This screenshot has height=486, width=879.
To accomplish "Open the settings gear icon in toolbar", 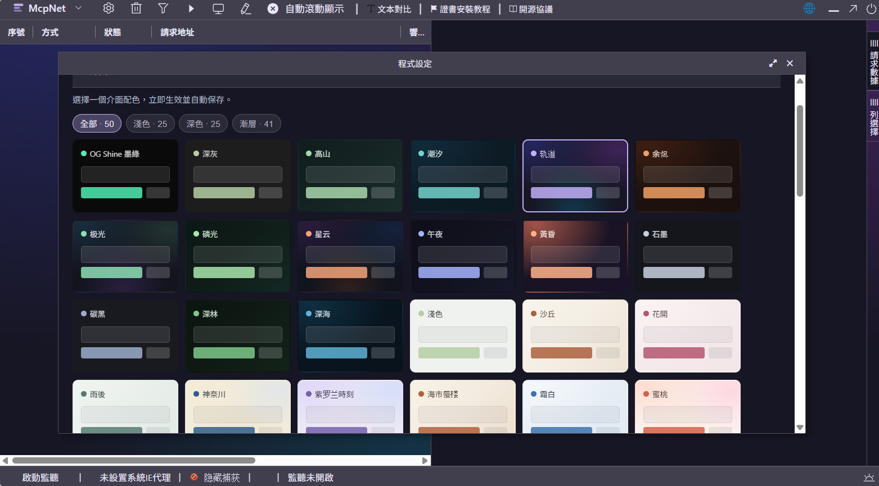I will [109, 8].
